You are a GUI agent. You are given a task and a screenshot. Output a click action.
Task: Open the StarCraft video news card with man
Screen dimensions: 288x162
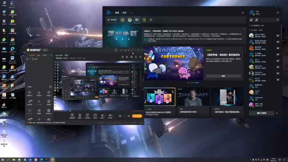tap(193, 102)
